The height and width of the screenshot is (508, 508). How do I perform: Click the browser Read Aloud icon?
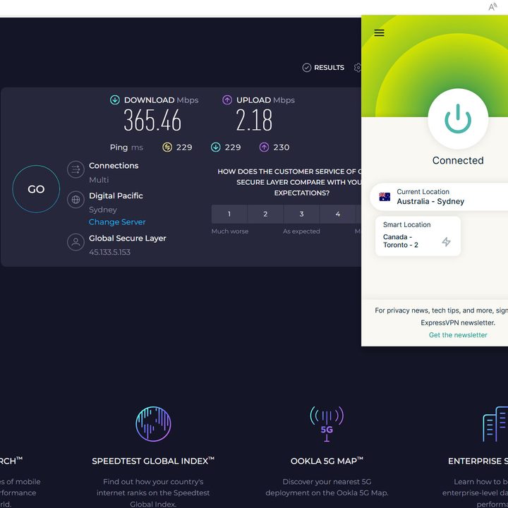[492, 7]
